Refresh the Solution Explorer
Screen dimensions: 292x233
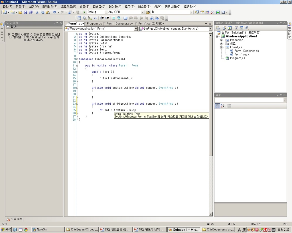coord(230,28)
